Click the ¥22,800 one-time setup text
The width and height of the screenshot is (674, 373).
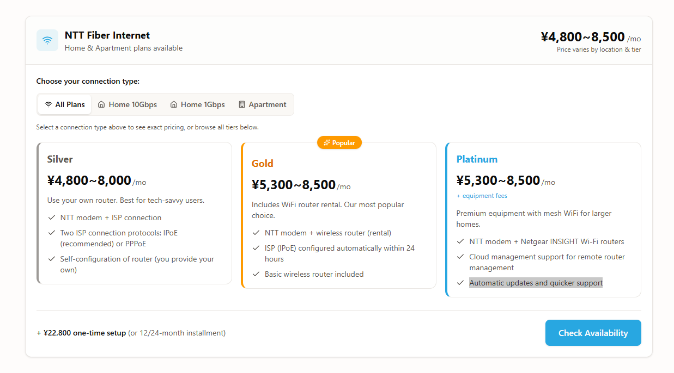tap(84, 333)
